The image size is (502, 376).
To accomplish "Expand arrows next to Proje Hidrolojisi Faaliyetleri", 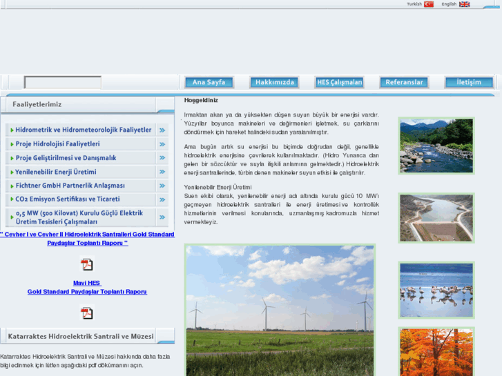I will 162,144.
